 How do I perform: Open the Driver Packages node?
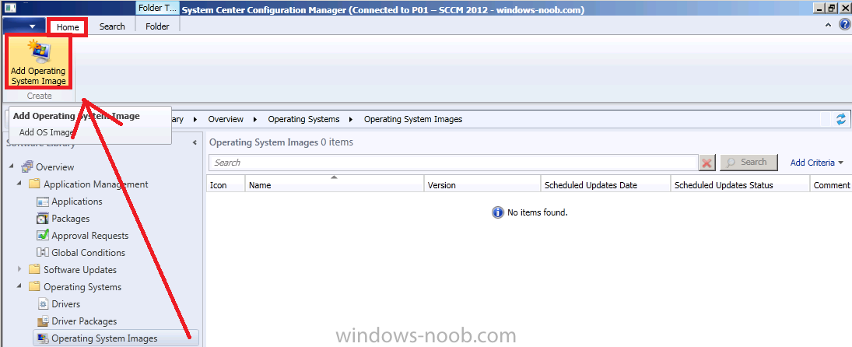pos(84,321)
